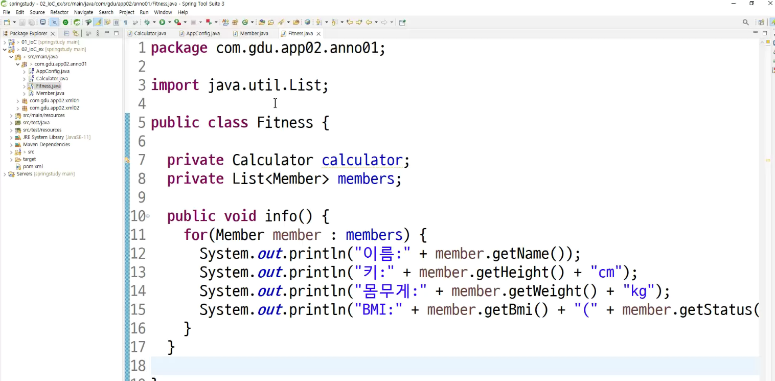Jump to Last Edit Location icon
The image size is (775, 381).
tap(350, 22)
